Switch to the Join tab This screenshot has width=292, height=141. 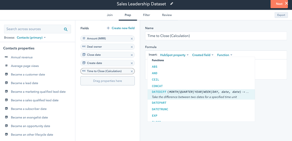110,15
